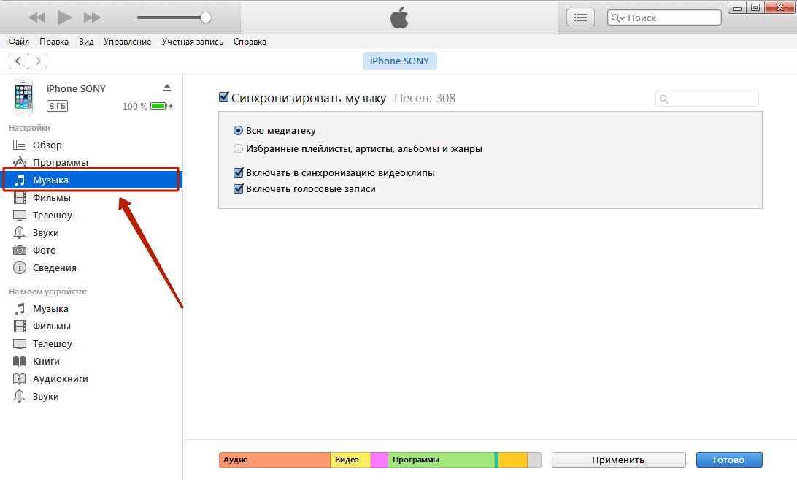Click the Программы apps icon
Viewport: 797px width, 480px height.
pyautogui.click(x=19, y=162)
